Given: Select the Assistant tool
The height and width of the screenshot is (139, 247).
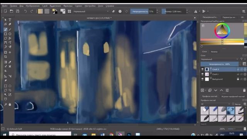Looking at the screenshot, I should [5, 76].
